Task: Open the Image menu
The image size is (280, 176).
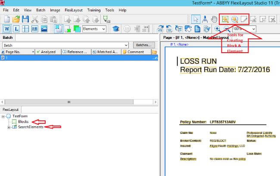Action: point(55,10)
